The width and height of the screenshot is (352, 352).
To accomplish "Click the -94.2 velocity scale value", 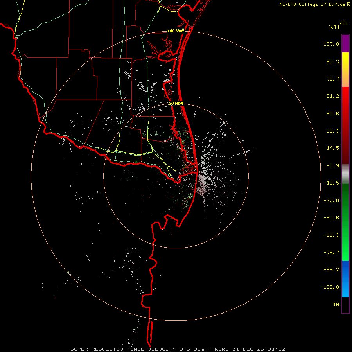I will 331,269.
